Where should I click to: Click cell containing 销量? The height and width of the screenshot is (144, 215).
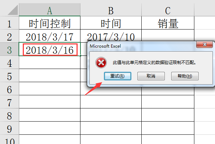168,23
